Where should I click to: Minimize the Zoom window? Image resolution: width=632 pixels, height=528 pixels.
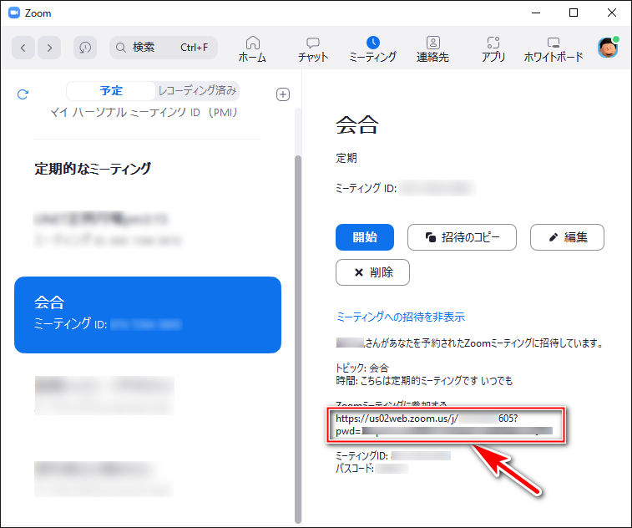click(x=536, y=13)
